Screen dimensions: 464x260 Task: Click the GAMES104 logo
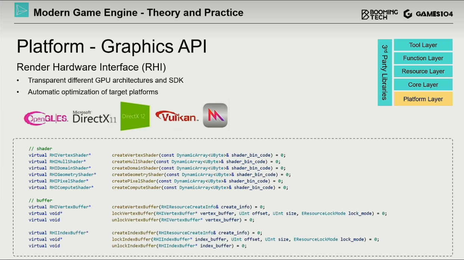428,14
